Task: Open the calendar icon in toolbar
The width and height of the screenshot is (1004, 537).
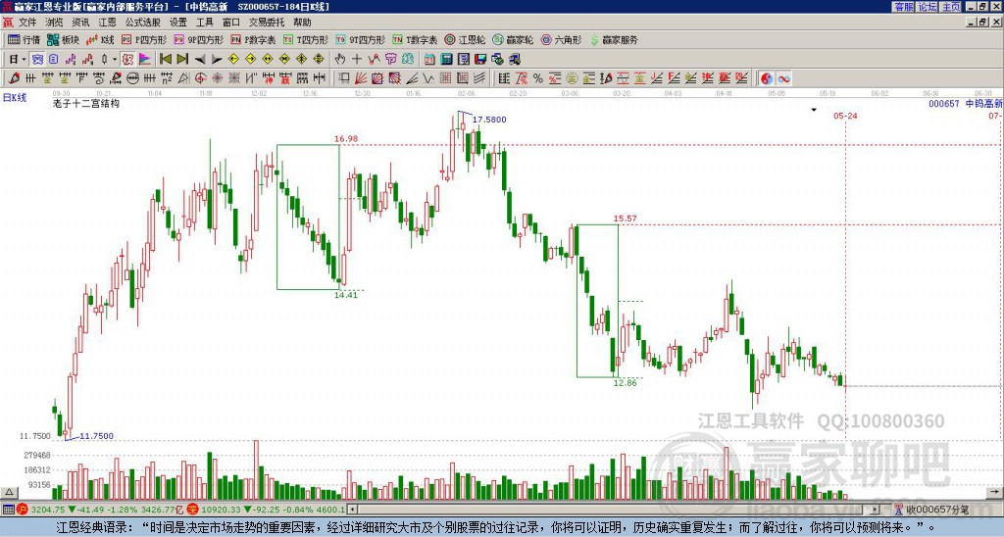Action: (429, 59)
